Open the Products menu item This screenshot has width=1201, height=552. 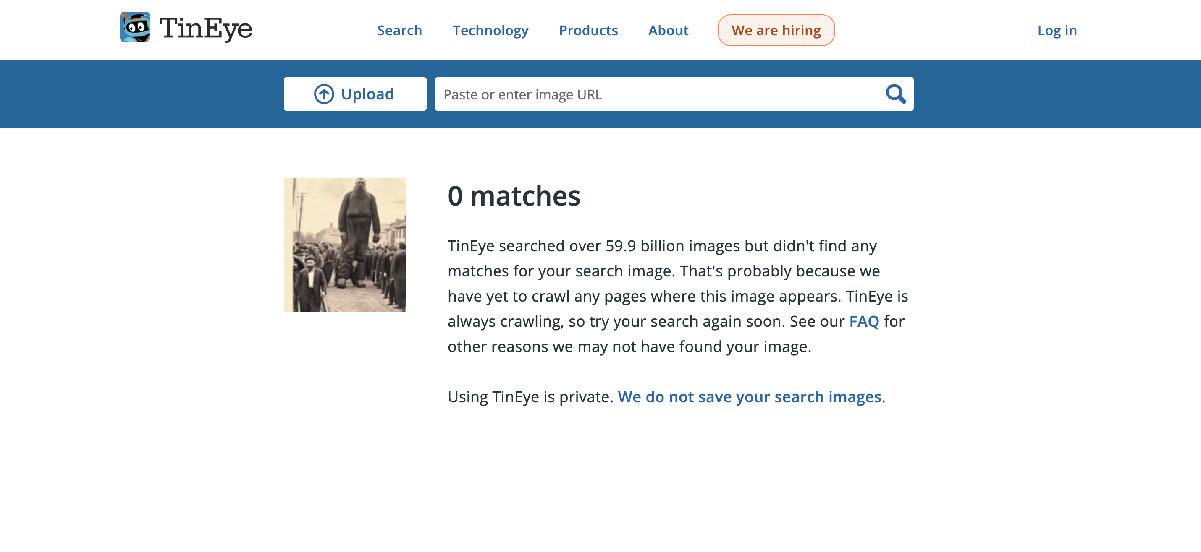pos(588,30)
